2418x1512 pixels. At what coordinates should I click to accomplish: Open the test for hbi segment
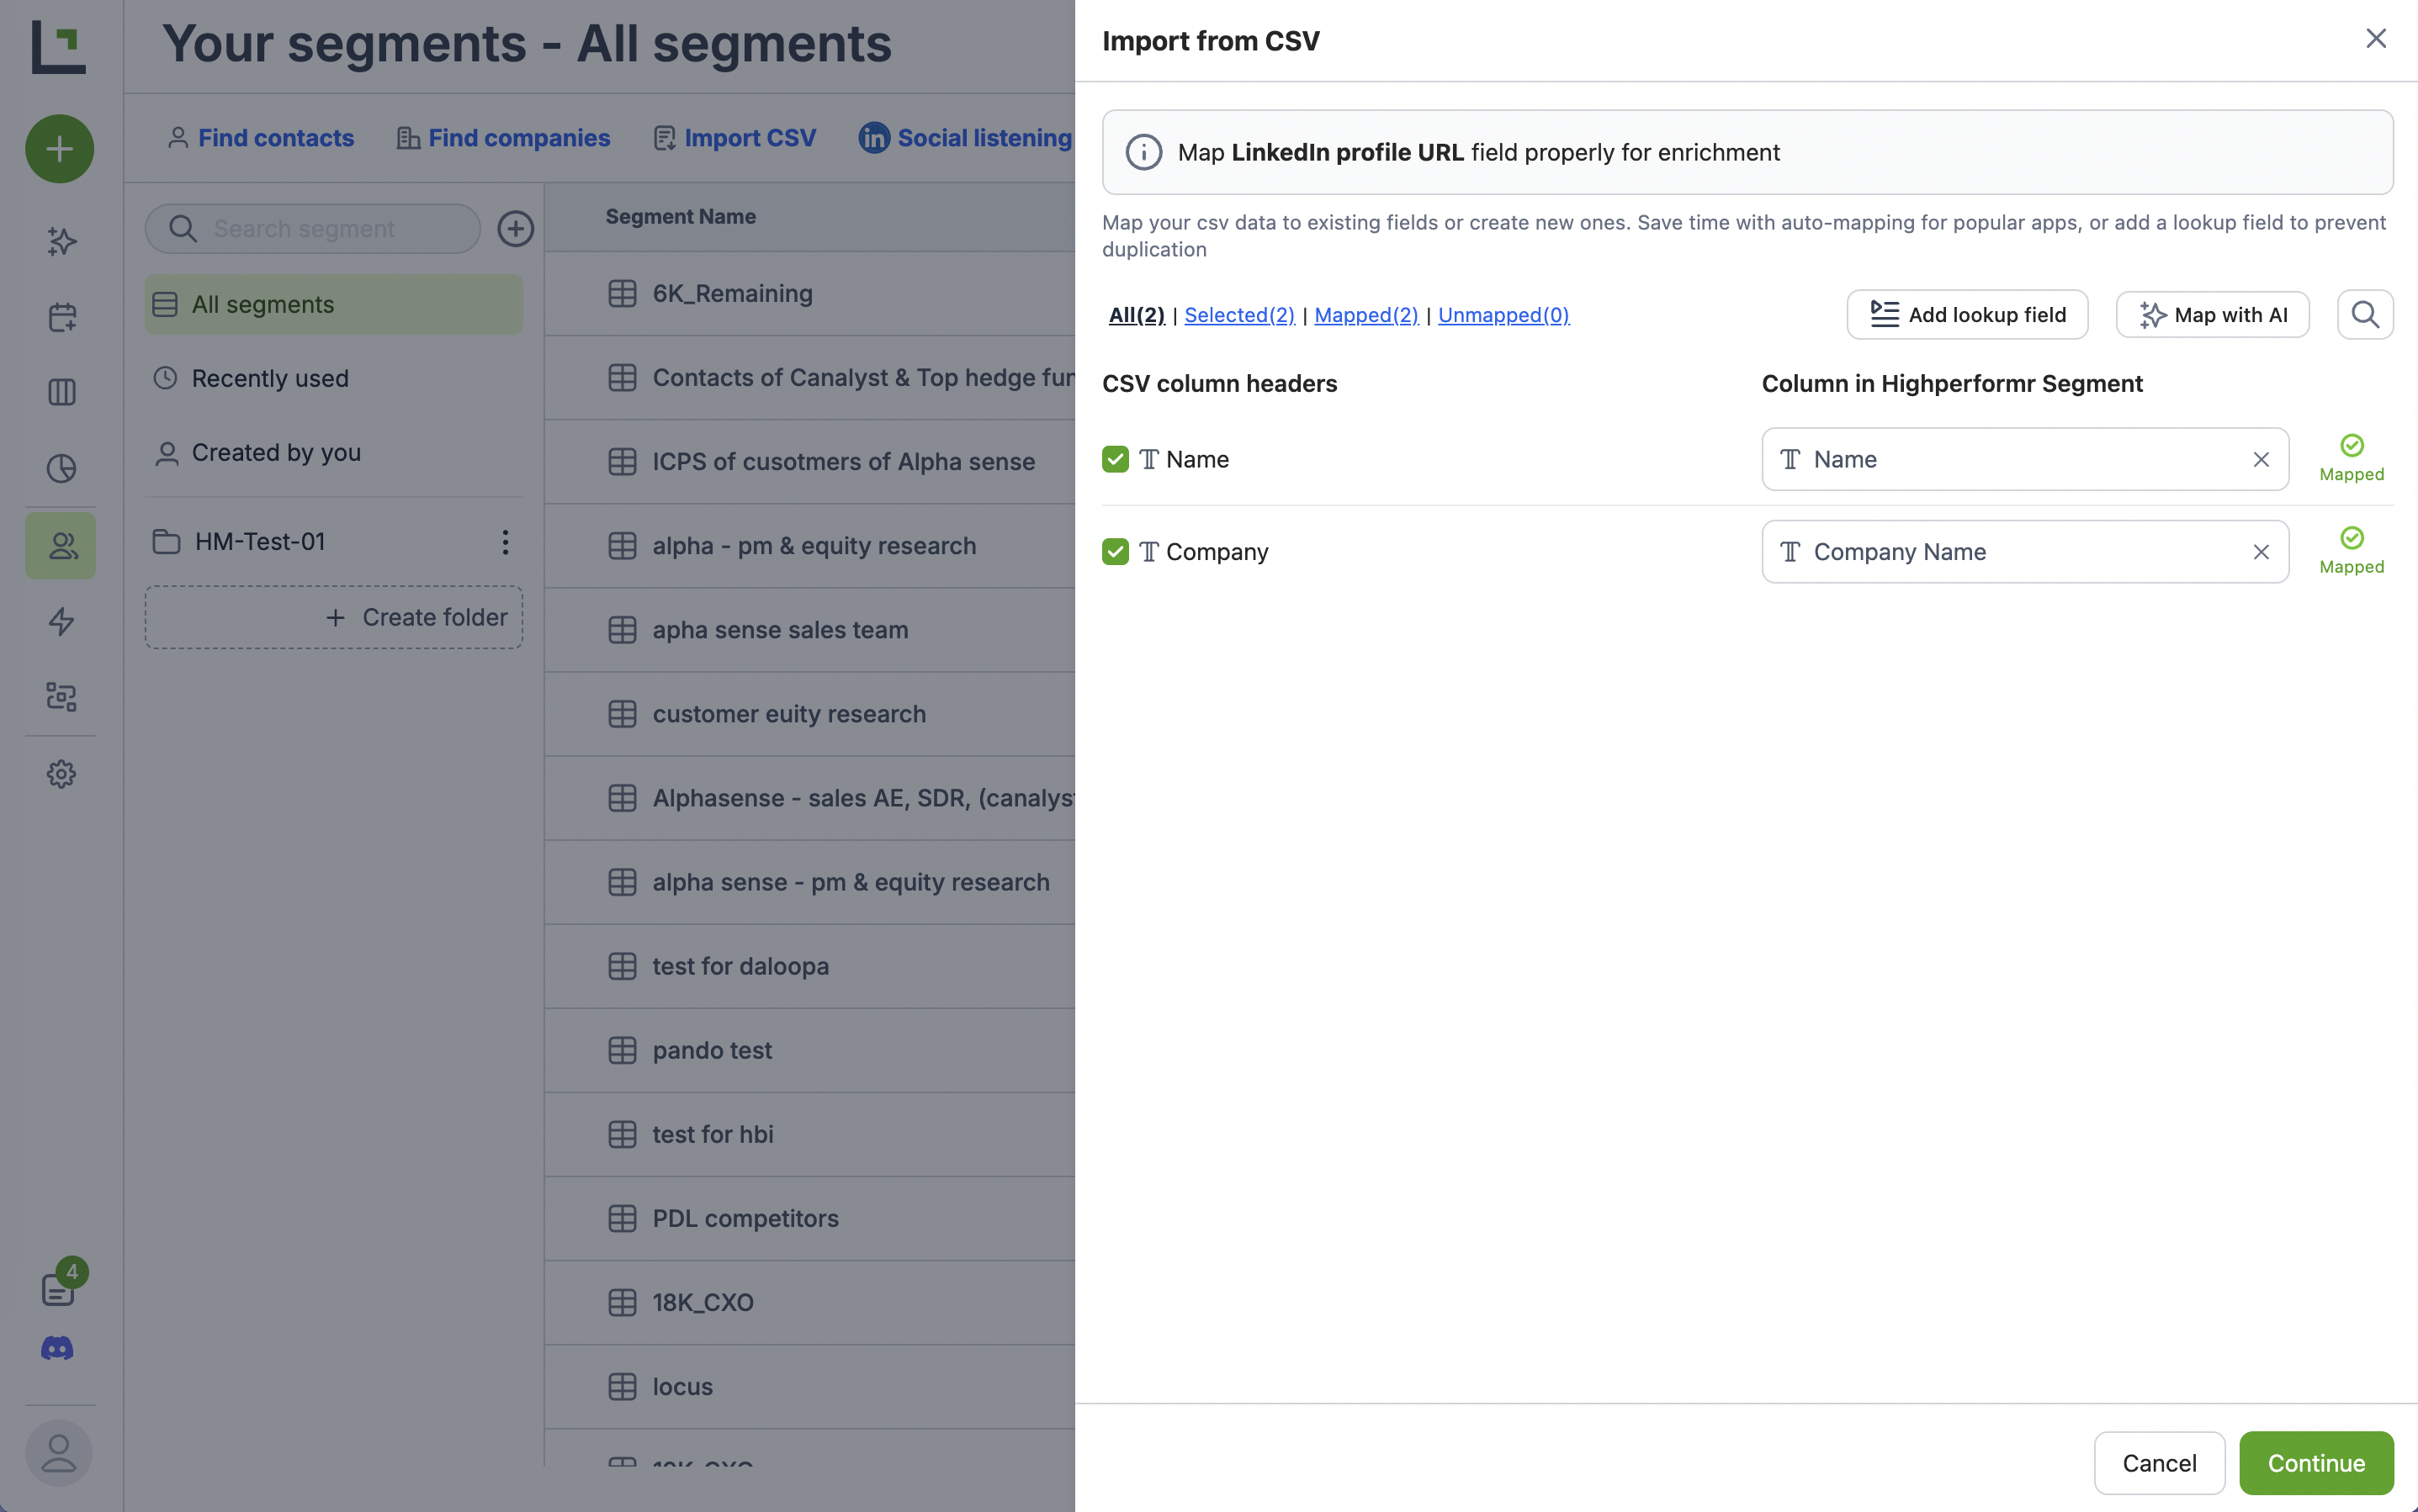pos(713,1135)
